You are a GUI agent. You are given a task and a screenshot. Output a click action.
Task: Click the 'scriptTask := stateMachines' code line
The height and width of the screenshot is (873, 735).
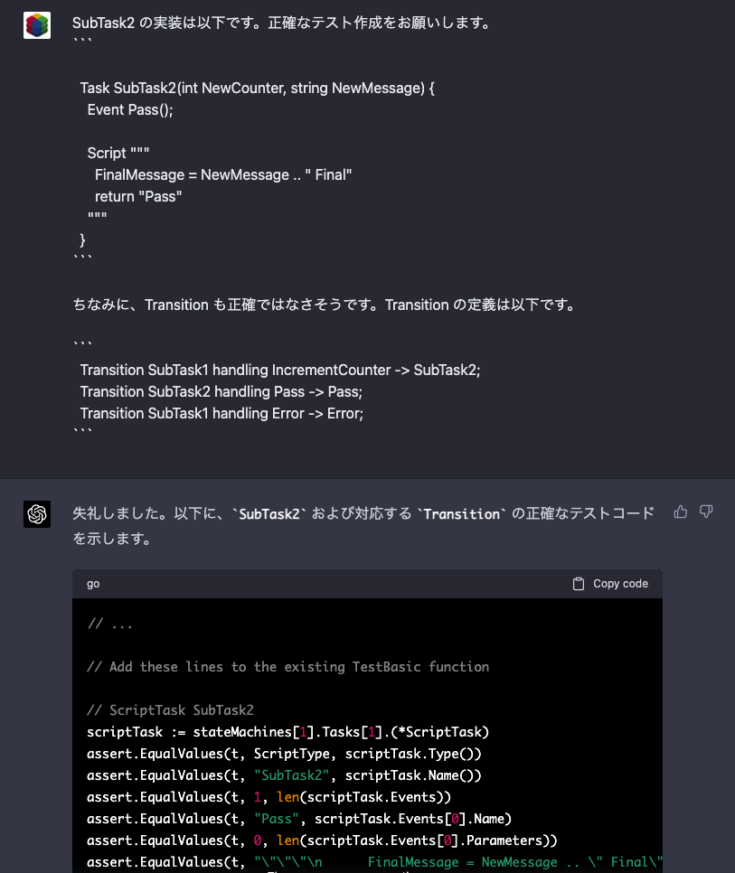287,732
